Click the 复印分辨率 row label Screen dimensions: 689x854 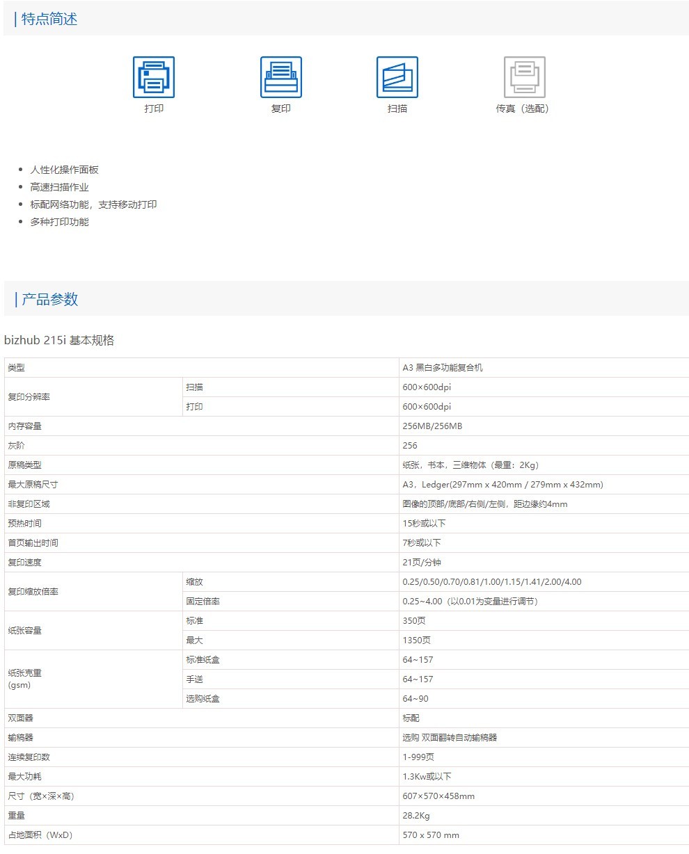(x=29, y=397)
